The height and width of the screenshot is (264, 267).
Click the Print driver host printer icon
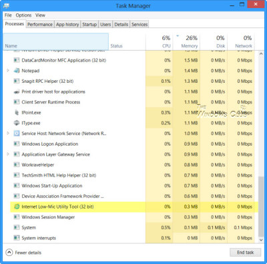17,92
